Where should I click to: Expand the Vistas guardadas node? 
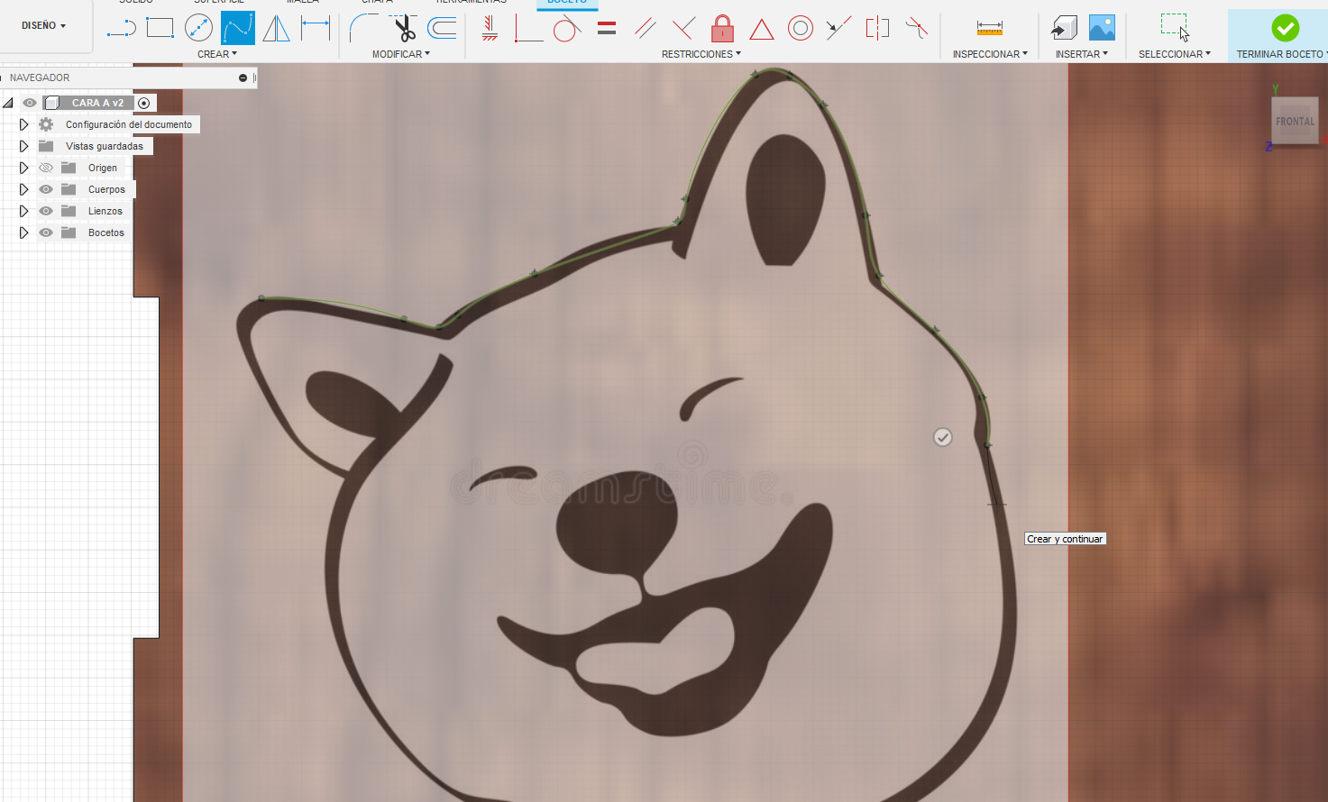tap(23, 146)
